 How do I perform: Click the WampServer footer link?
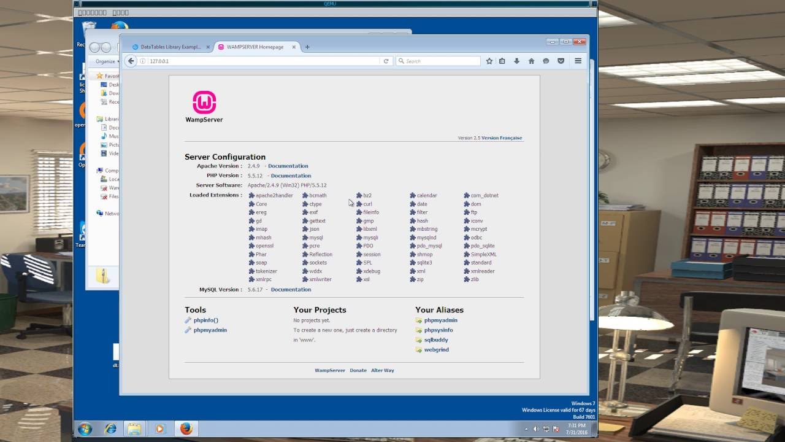point(330,371)
